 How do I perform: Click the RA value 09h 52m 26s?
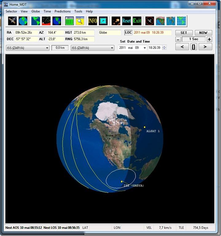26,33
